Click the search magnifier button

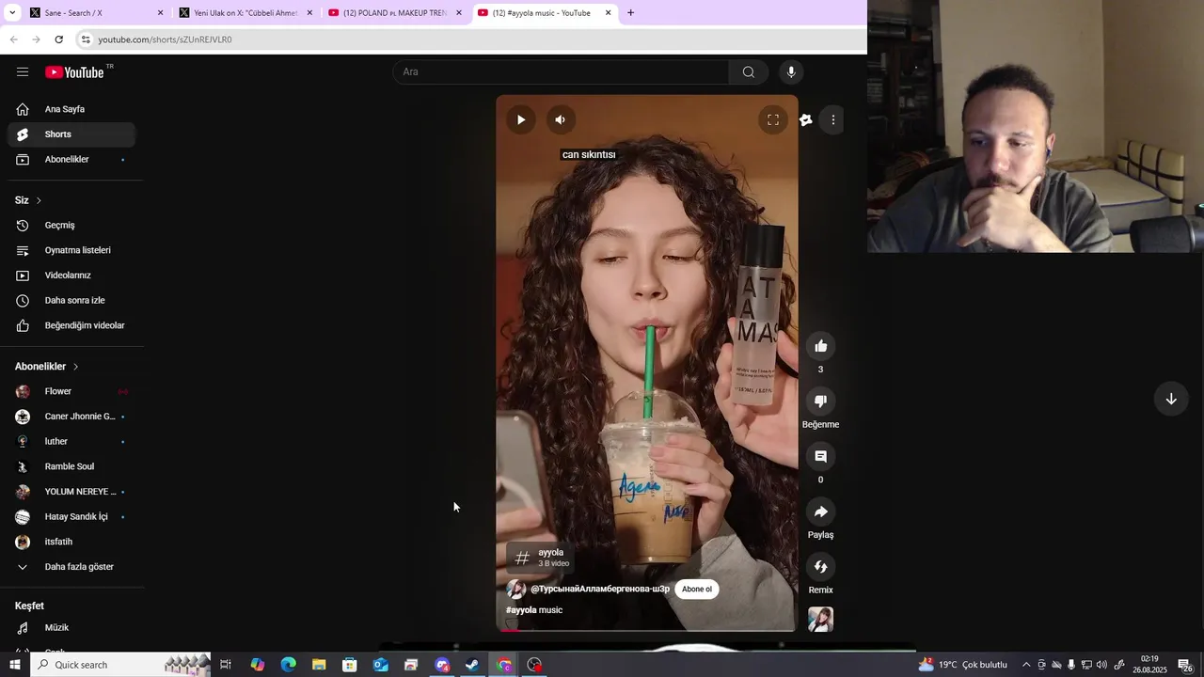click(x=749, y=71)
